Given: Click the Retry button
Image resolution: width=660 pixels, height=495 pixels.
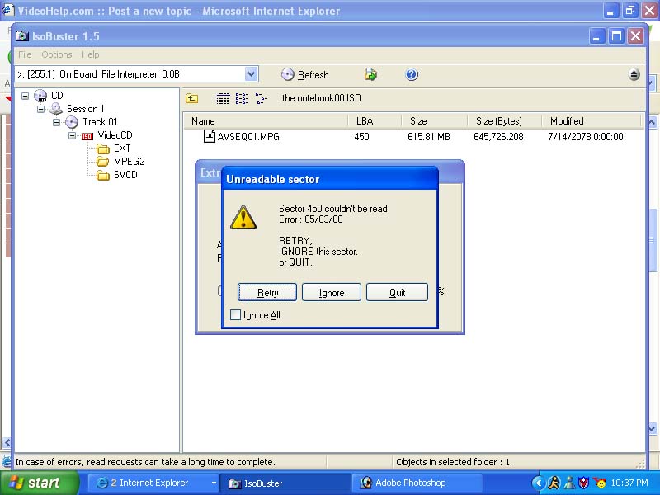Looking at the screenshot, I should [267, 292].
